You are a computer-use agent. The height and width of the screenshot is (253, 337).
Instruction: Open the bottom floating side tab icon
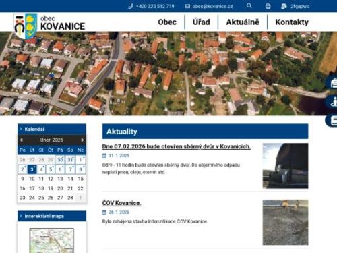(332, 120)
